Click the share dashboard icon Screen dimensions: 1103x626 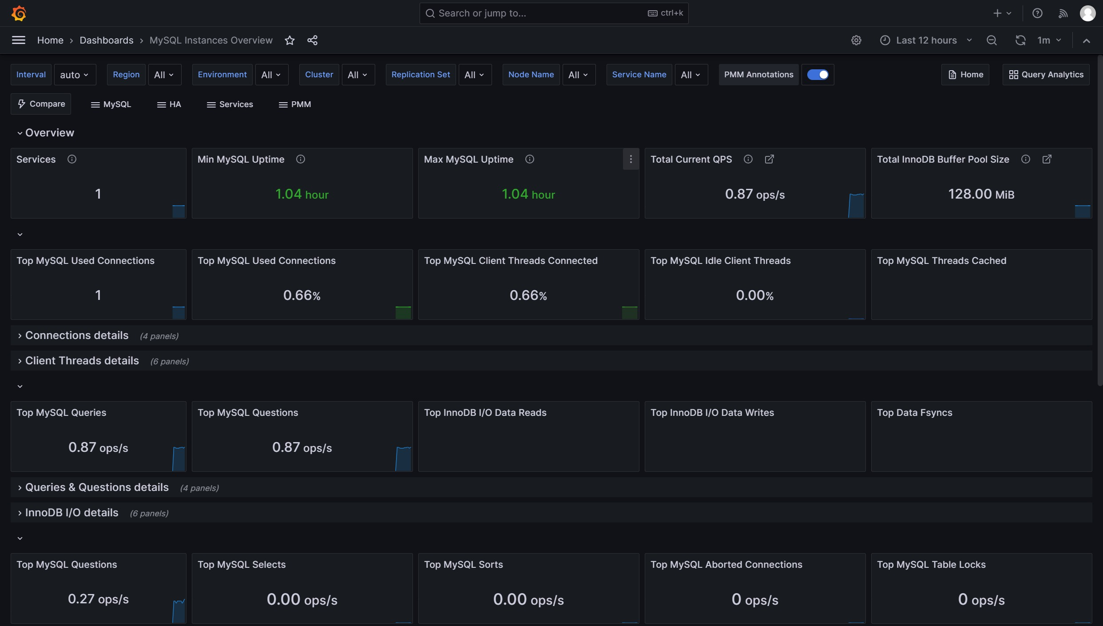point(312,40)
